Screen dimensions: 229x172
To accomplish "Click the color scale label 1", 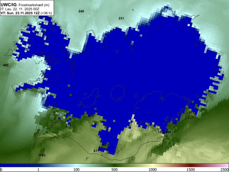I will (38, 170).
